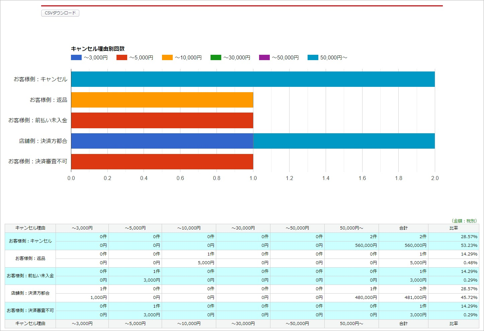This screenshot has width=484, height=331.
Task: Click the 店舗側：決済方都合 row label in the table
Action: [30, 293]
